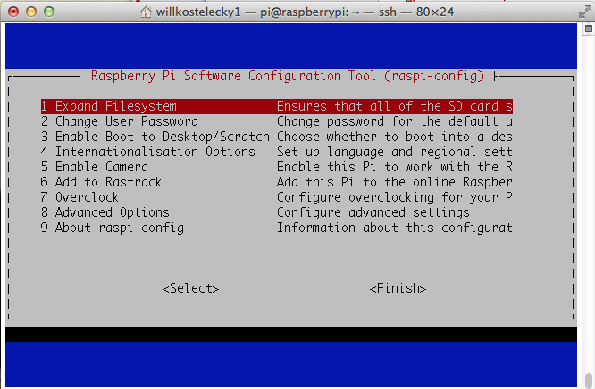Click the yellow minimize window button
Screen dimensions: 595x389
tap(31, 12)
